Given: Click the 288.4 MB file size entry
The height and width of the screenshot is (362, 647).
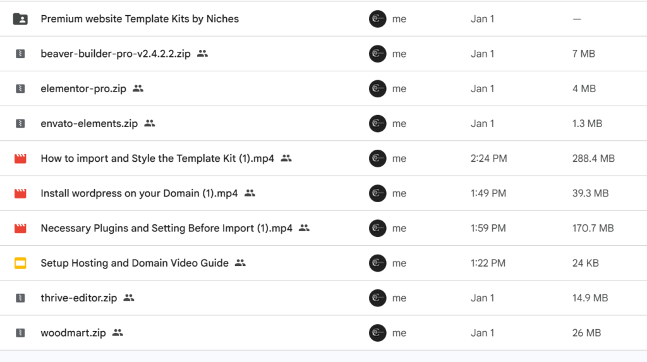Looking at the screenshot, I should [x=593, y=159].
